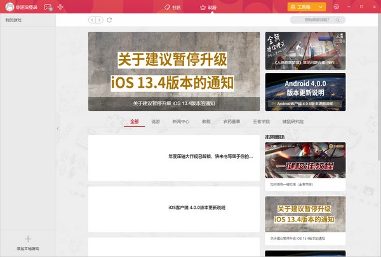Screen dimensions: 381x257
Task: Collapse the left sidebar arrow
Action: (x=58, y=128)
